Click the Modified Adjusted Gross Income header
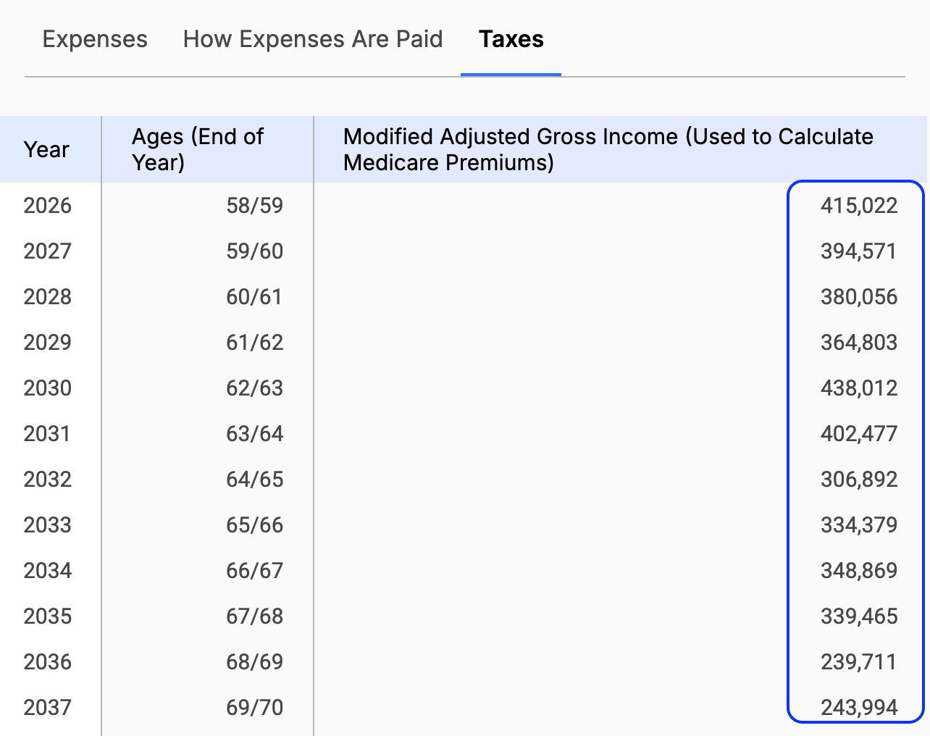 point(608,149)
